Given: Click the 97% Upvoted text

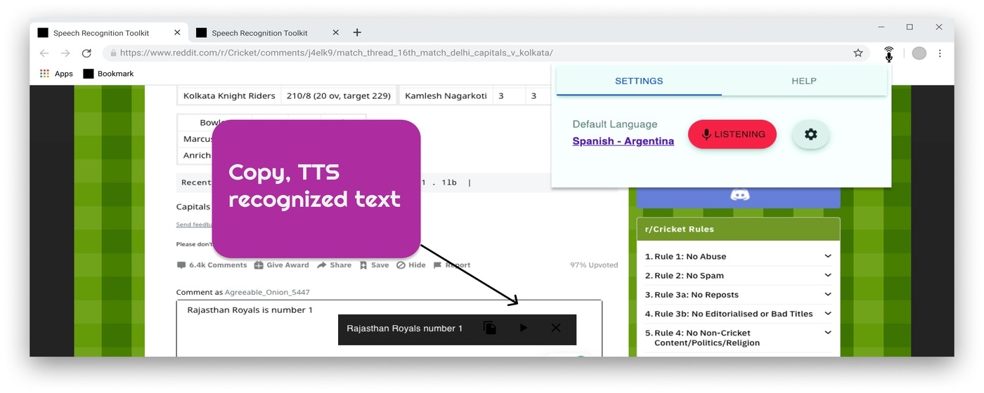Looking at the screenshot, I should click(594, 265).
